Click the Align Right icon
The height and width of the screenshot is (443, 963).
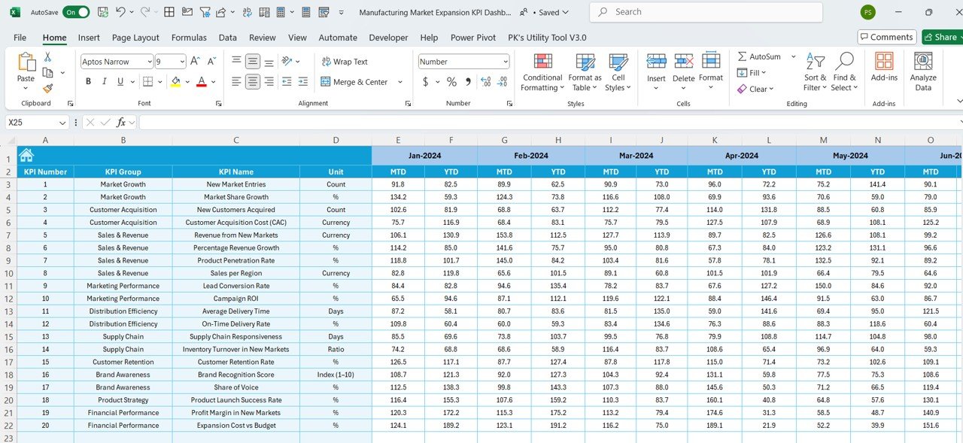(x=269, y=81)
